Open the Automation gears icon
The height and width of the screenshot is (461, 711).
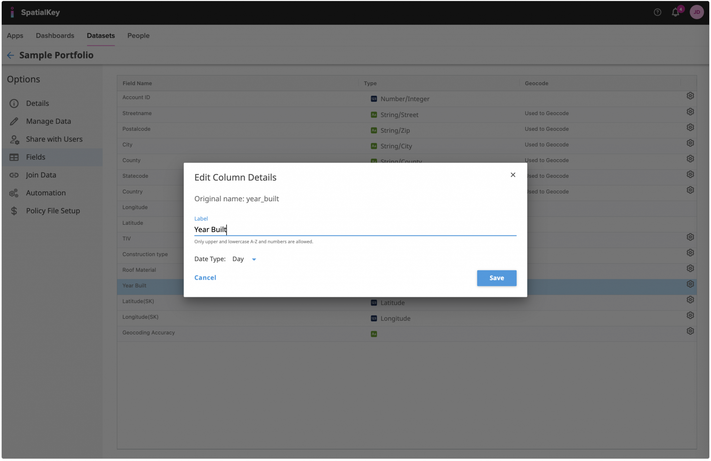pos(14,193)
